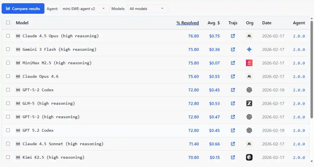The height and width of the screenshot is (167, 314).
Task: Click Anthropic org logo in Claude 4.5 Sonnet row
Action: click(x=249, y=144)
